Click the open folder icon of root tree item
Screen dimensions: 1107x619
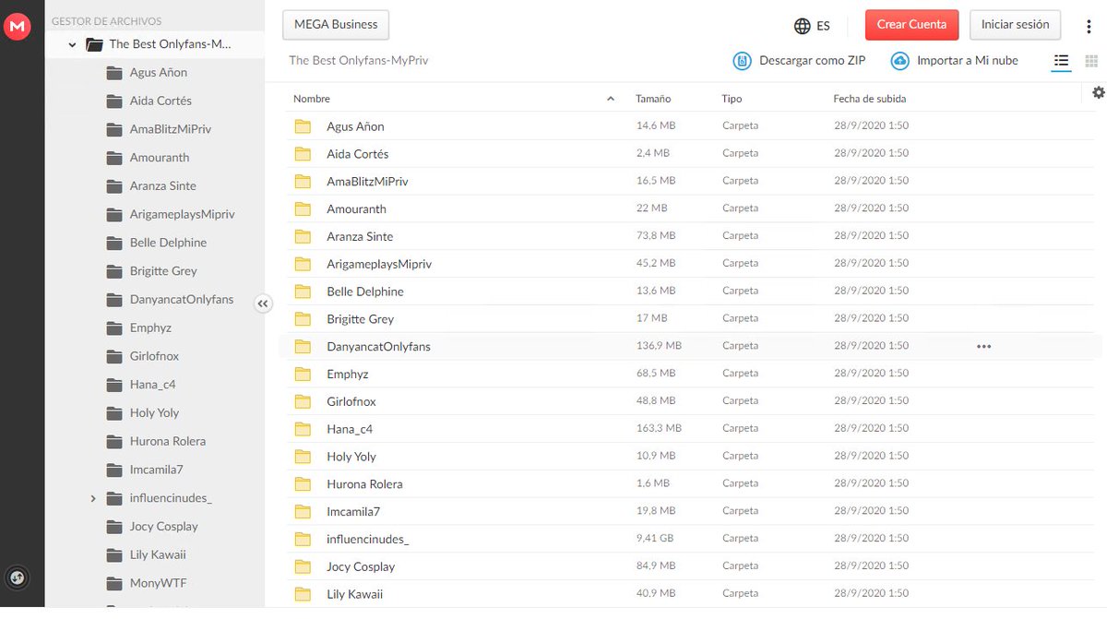click(94, 43)
